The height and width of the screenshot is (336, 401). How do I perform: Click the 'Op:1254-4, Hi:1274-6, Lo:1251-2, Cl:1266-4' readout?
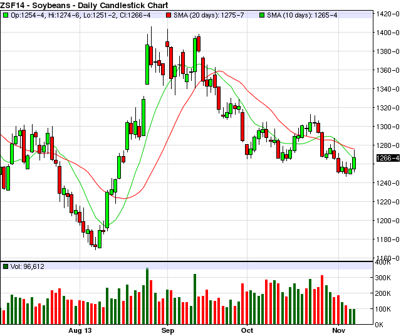[81, 15]
